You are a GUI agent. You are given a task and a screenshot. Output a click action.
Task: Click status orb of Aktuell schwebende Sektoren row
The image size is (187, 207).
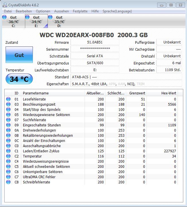pos(8,166)
